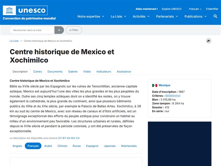Click the UNESCO temple logo icon
The image size is (221, 166).
tap(9, 10)
